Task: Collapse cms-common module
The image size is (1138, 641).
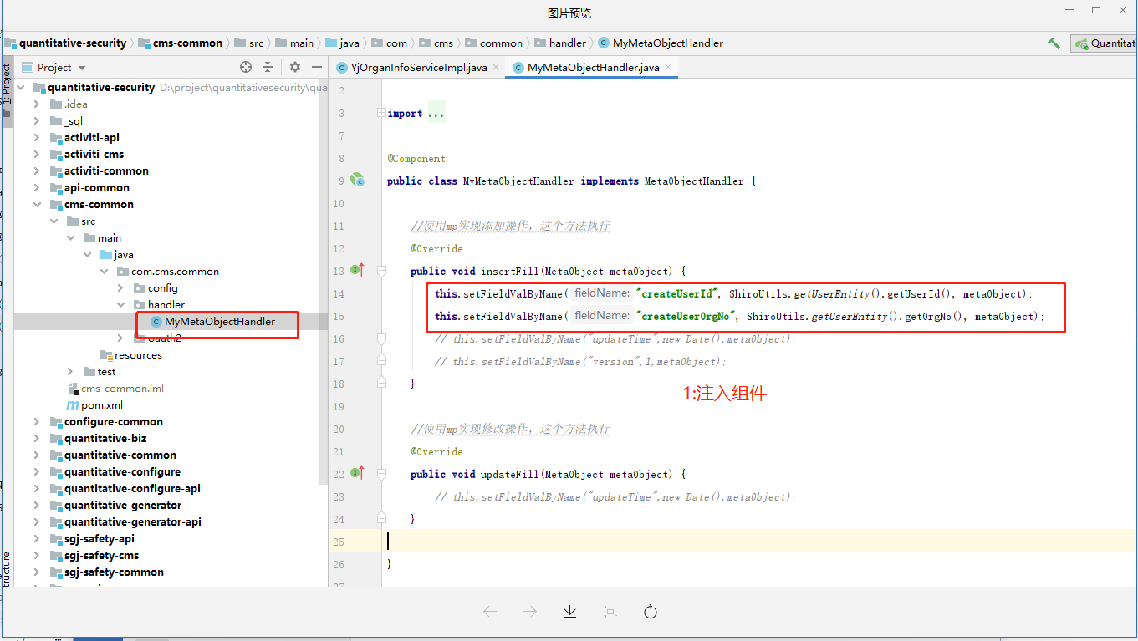Action: click(x=37, y=205)
